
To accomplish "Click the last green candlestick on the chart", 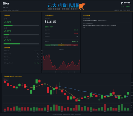I will click(128, 93).
